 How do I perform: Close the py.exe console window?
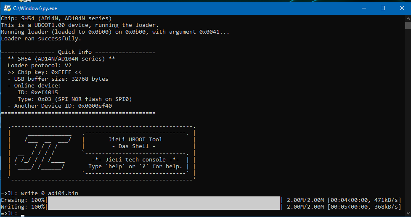pos(402,8)
